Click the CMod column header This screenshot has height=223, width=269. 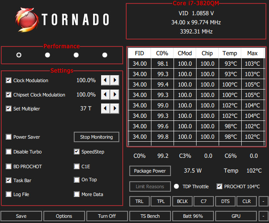(x=185, y=53)
